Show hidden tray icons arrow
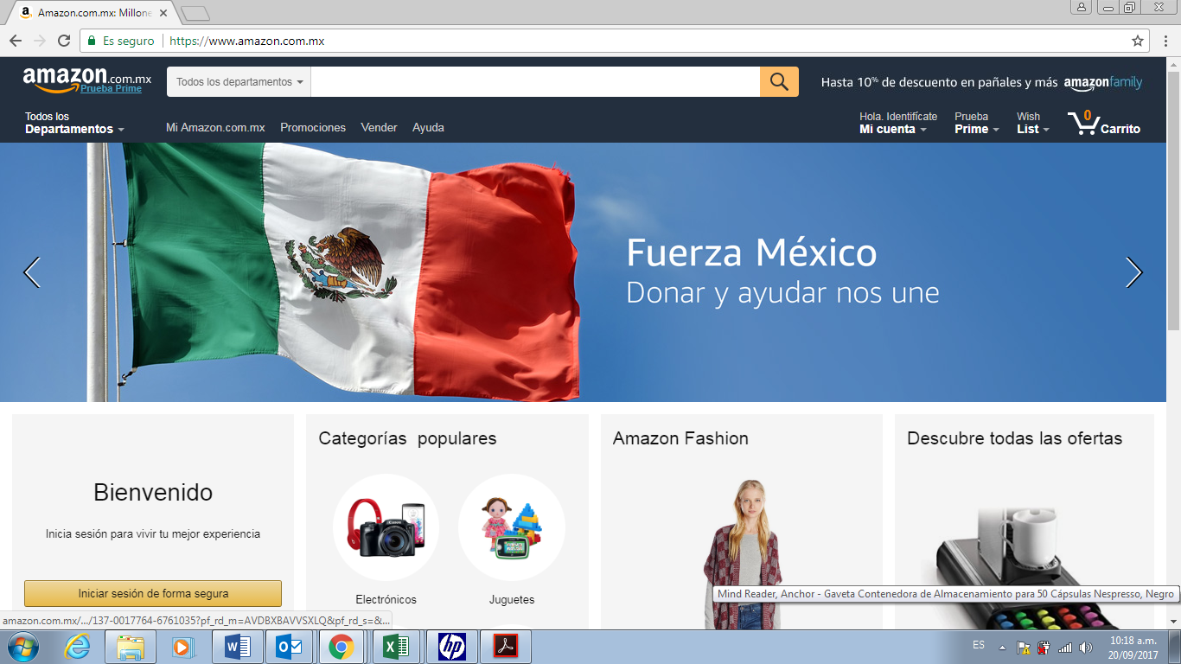 click(x=1002, y=647)
